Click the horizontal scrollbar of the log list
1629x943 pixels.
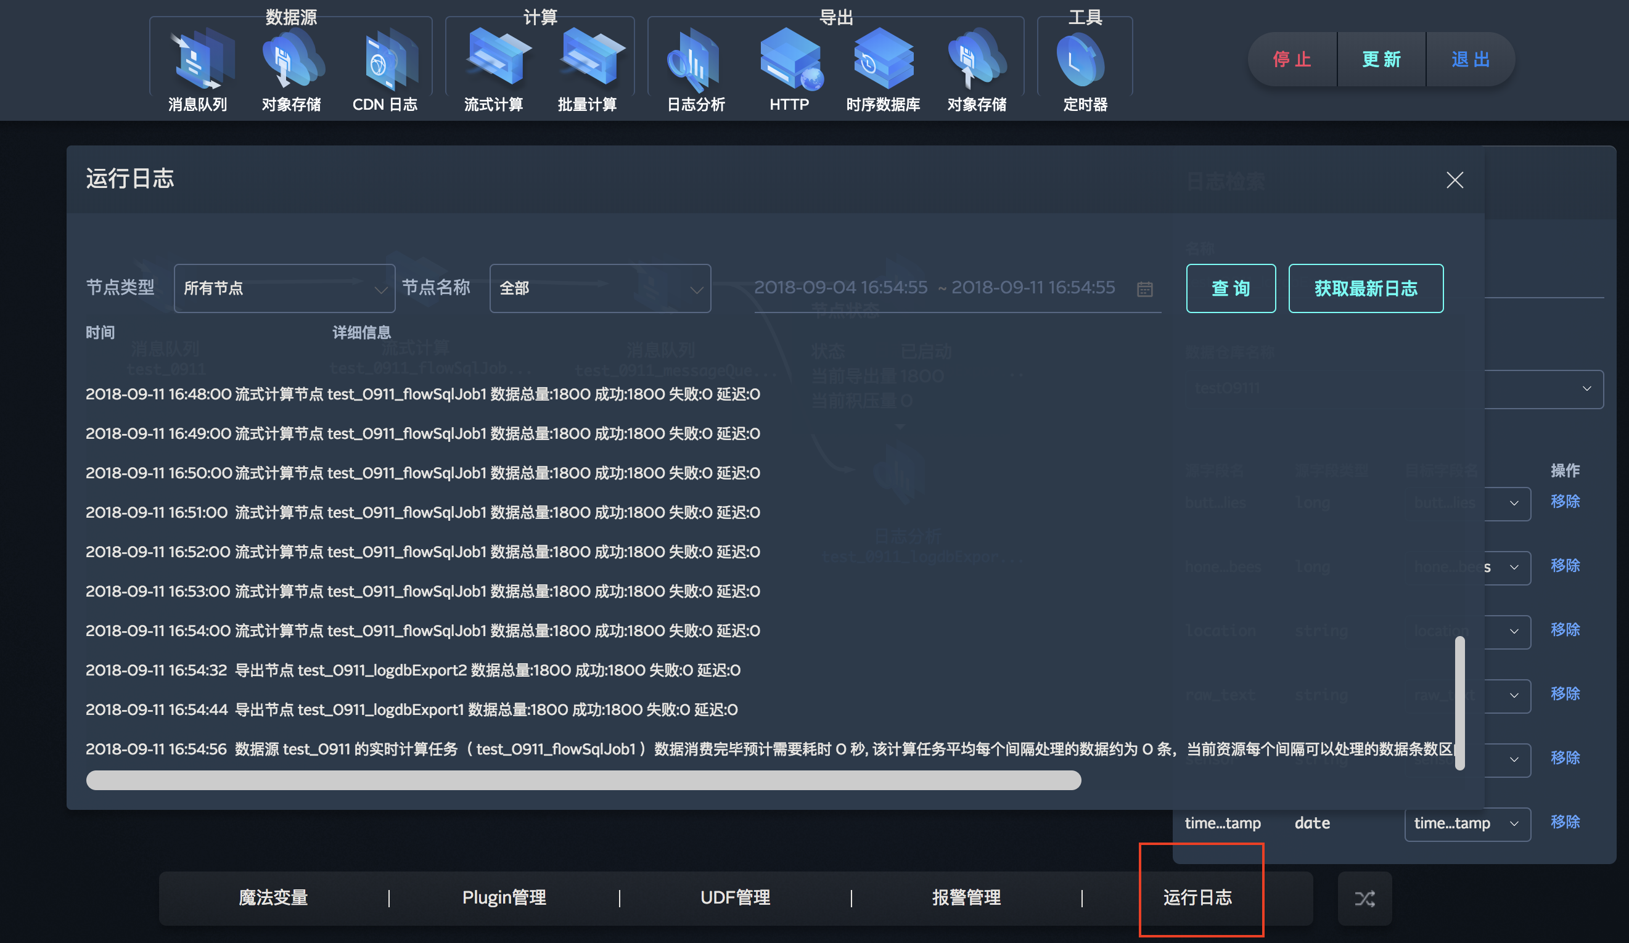[x=583, y=781]
